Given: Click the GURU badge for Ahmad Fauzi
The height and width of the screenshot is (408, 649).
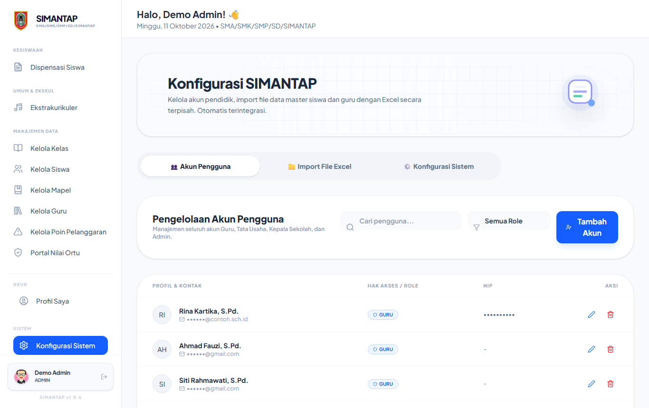Looking at the screenshot, I should point(383,349).
